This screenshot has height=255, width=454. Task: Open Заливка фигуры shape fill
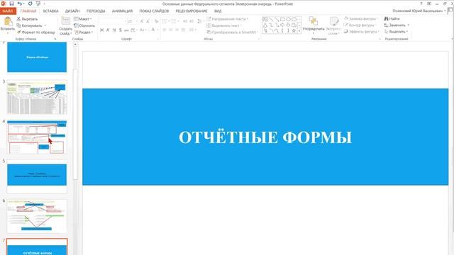tap(361, 18)
